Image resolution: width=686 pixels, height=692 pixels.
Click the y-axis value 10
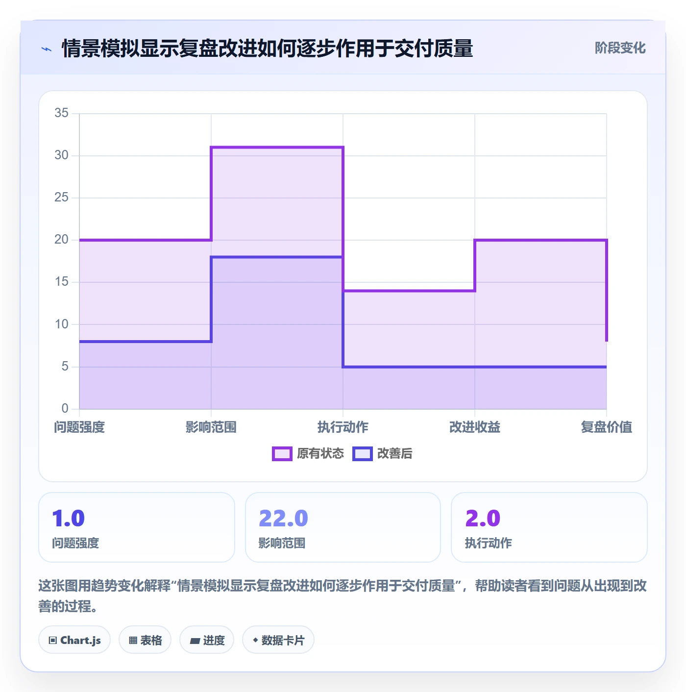[62, 324]
